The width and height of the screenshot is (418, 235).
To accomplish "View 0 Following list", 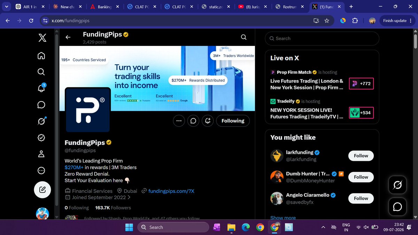I will click(x=77, y=208).
